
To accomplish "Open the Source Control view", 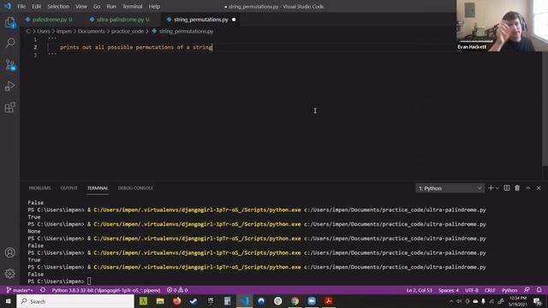I will 9,65.
